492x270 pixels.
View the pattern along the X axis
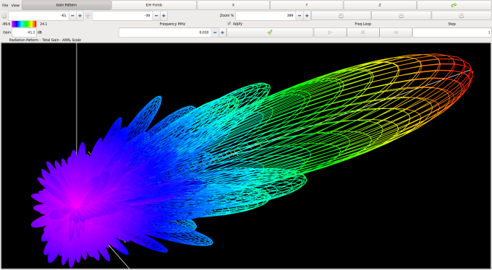233,5
